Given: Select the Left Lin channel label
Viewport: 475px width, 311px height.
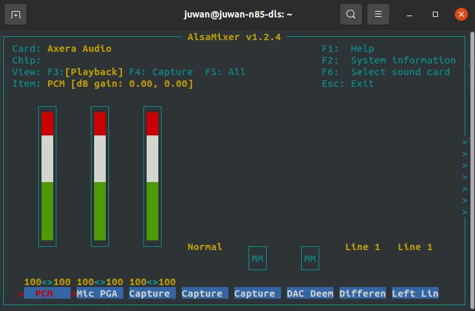Looking at the screenshot, I should (x=415, y=293).
